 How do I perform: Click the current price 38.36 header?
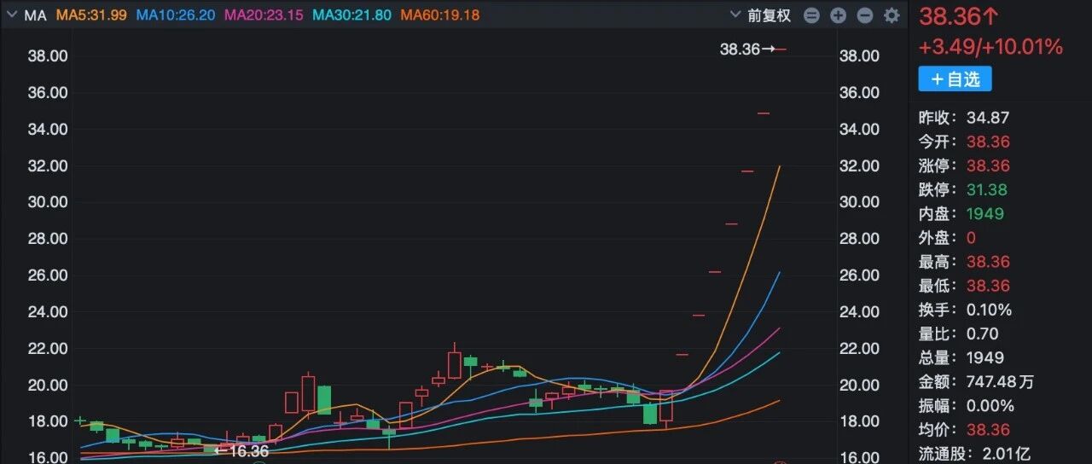pos(958,16)
